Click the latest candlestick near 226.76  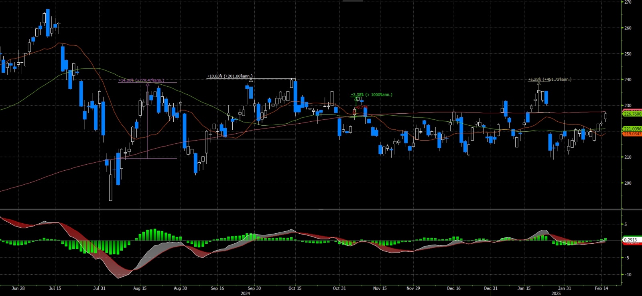[x=605, y=116]
